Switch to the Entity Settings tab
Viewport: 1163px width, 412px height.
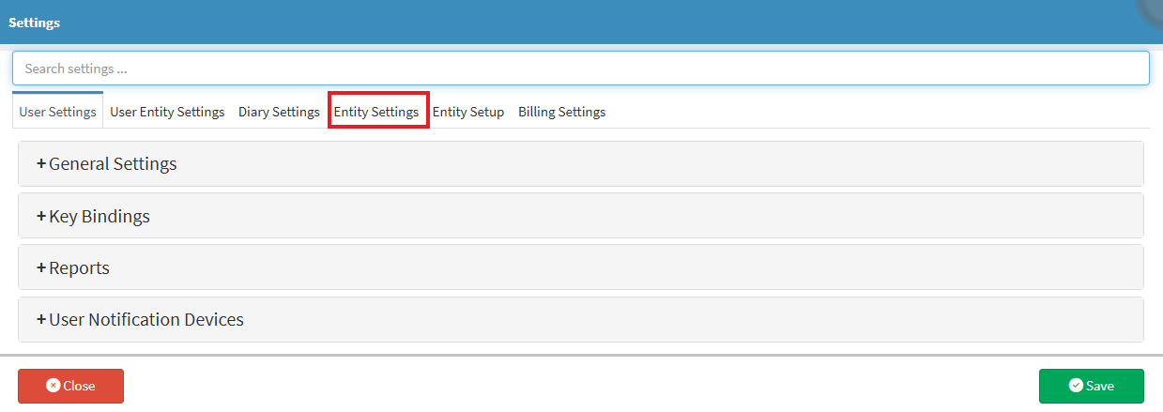click(x=376, y=112)
